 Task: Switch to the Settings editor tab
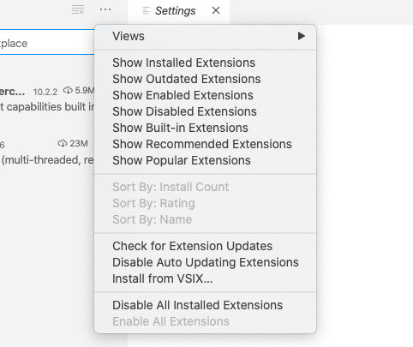click(175, 11)
